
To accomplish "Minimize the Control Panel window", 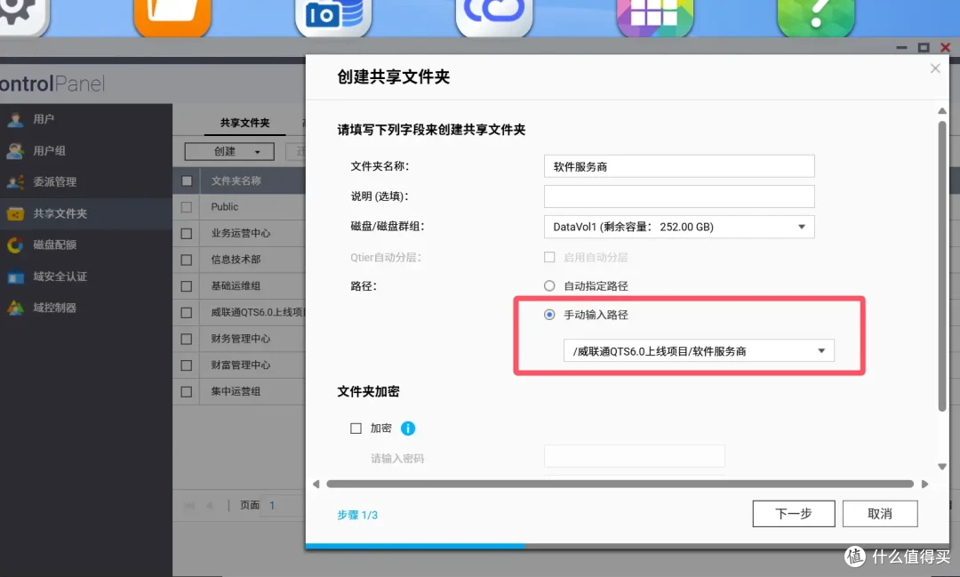I will click(x=901, y=47).
